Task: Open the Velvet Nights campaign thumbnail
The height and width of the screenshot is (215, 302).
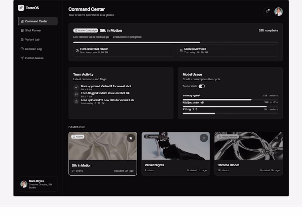Action: [175, 146]
